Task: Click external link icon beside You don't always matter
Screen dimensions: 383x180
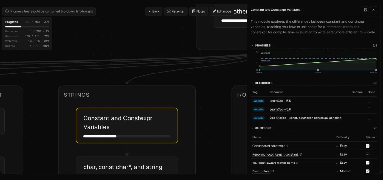Action: (297, 163)
